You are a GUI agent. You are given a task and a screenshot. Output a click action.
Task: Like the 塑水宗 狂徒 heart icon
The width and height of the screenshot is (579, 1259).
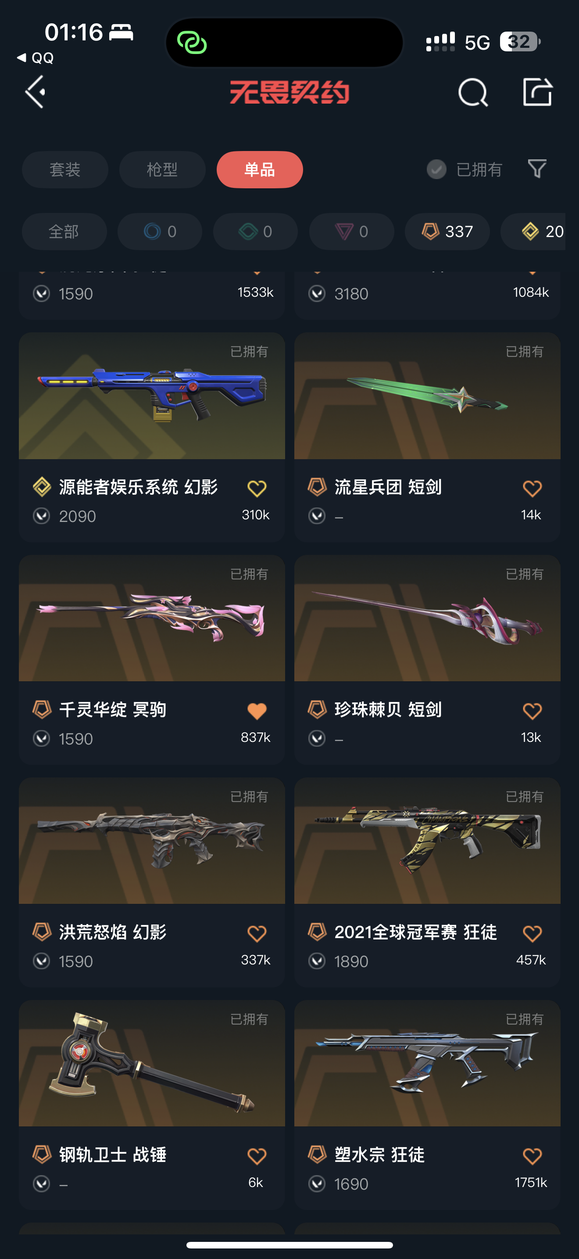click(x=532, y=1156)
